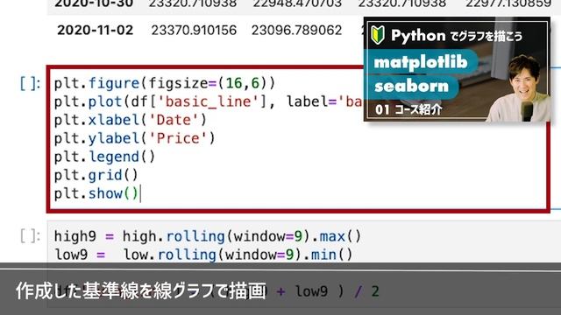The height and width of the screenshot is (315, 561).
Task: Open the Python matplotlib seaborn video card
Action: pos(457,69)
